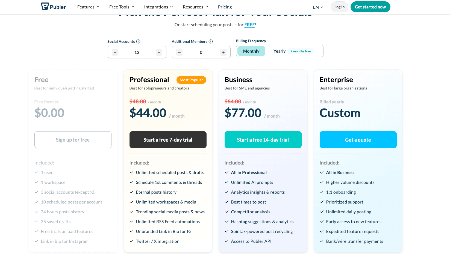Open the Additional Members info tooltip icon

tap(210, 41)
